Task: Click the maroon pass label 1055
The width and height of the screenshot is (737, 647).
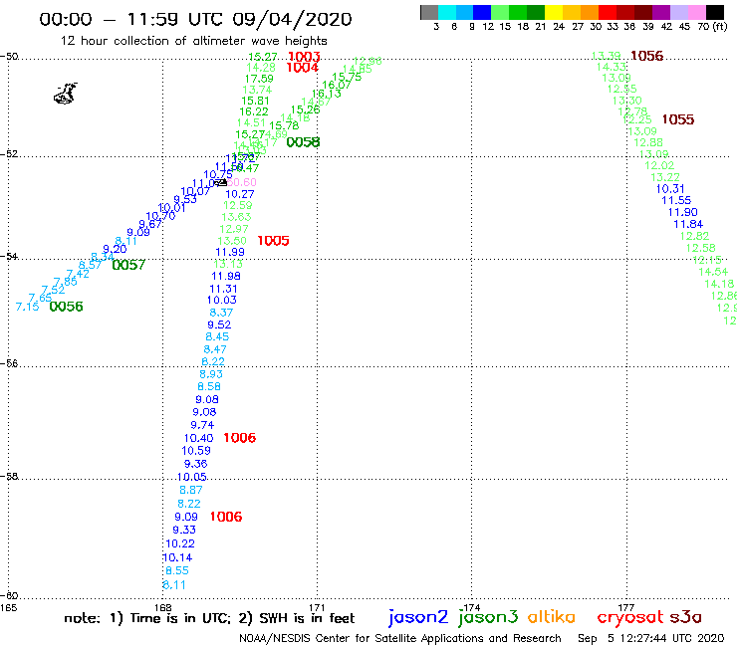Action: click(x=678, y=119)
